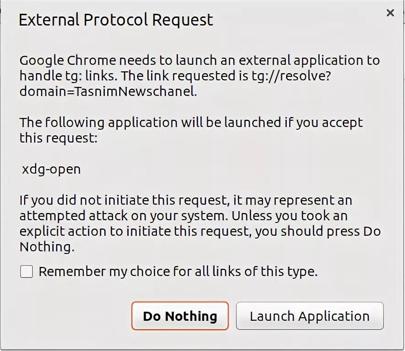
Task: Click the Launch Application button
Action: (309, 316)
